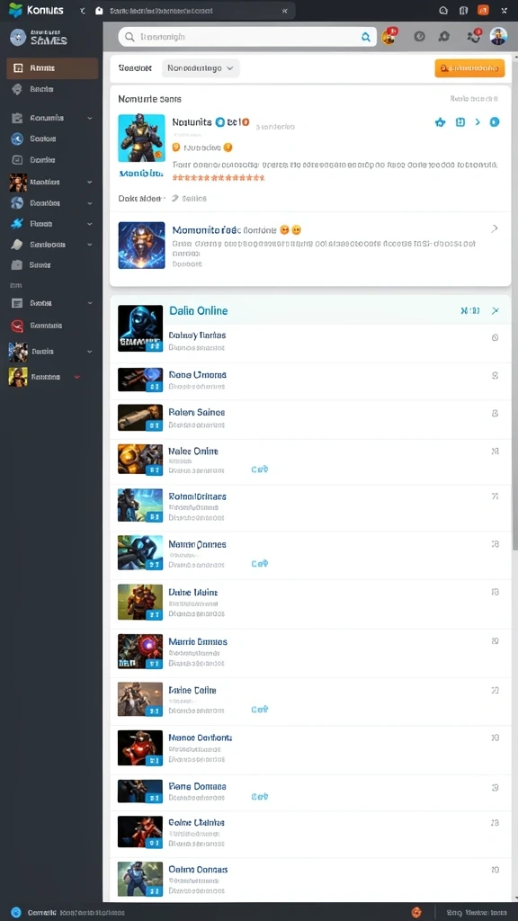Select the highlighted first sidebar menu item
This screenshot has height=921, width=518.
coord(51,68)
